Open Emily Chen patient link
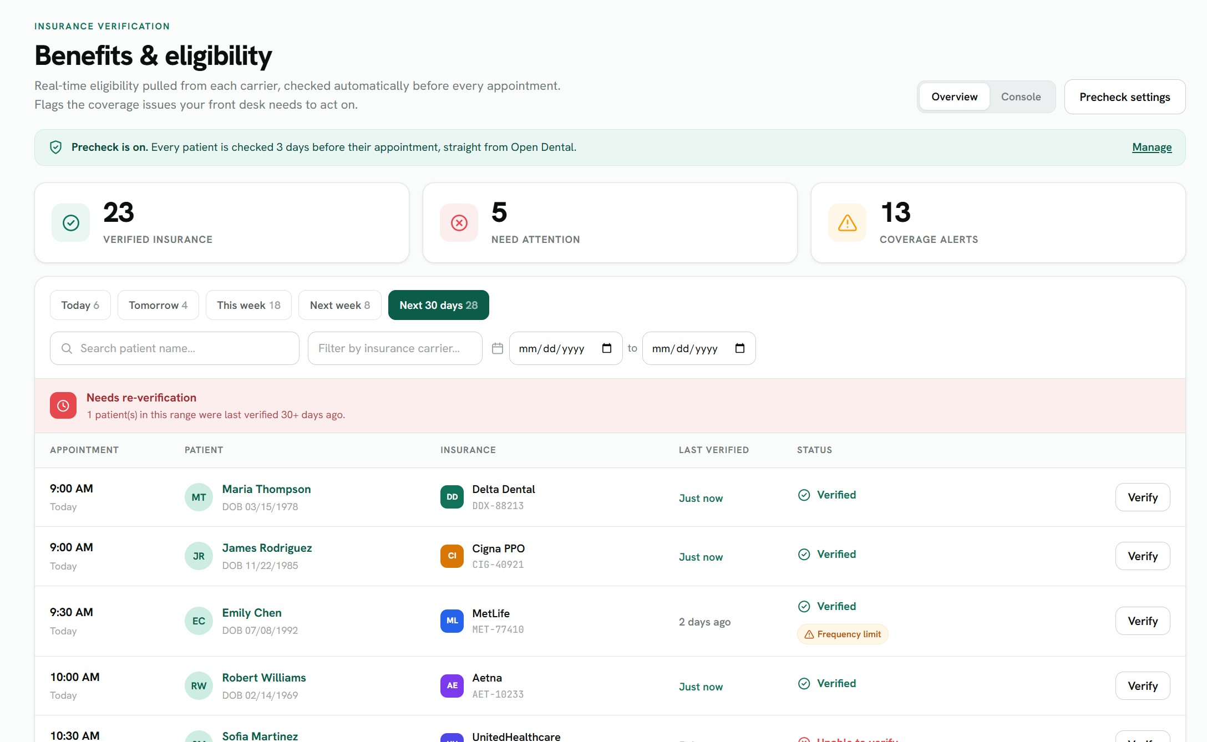The height and width of the screenshot is (742, 1207). (252, 613)
